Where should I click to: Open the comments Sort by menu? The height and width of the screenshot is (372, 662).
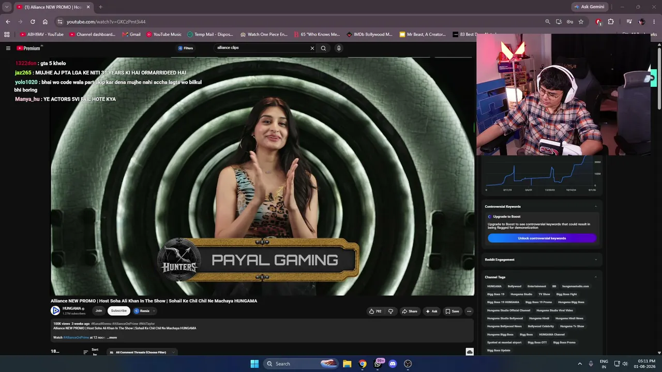tap(91, 352)
